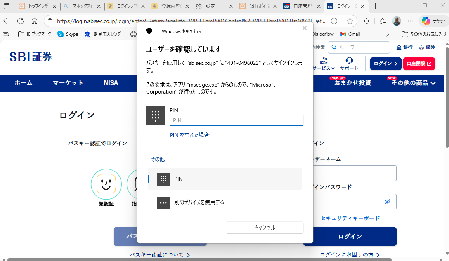Add page to favorites with star icon
Viewport: 449px width, 261px height.
pos(350,21)
